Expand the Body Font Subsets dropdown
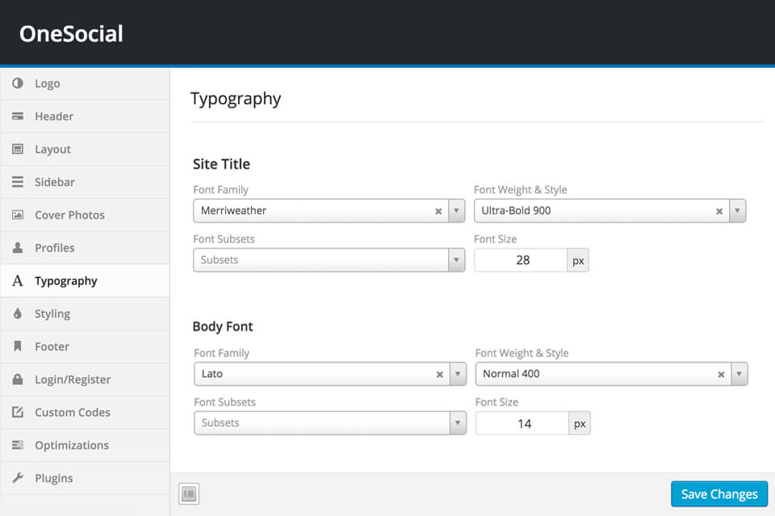Image resolution: width=775 pixels, height=516 pixels. 458,423
